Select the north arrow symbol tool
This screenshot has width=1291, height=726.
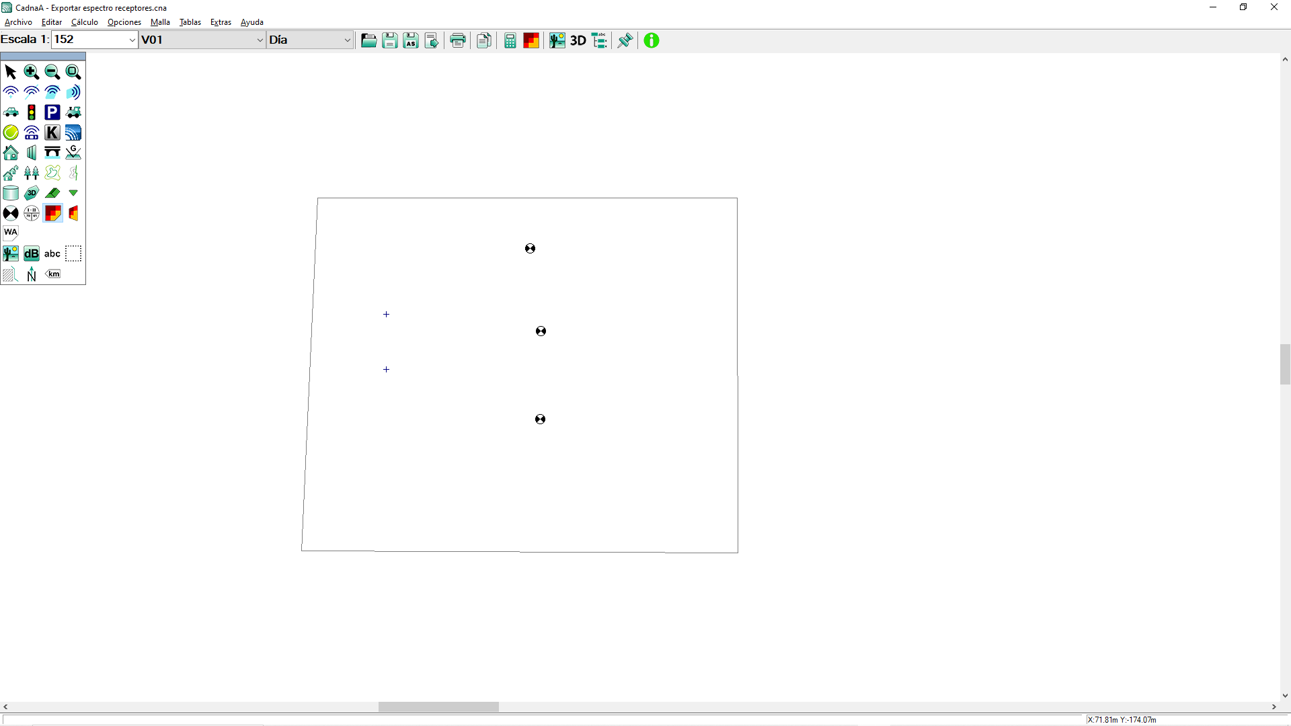point(32,274)
